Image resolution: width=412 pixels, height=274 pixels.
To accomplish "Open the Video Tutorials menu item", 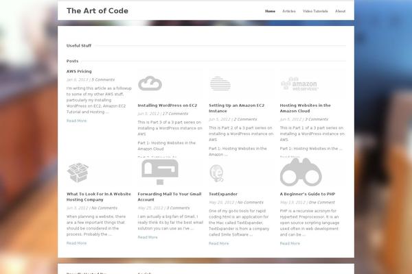I will 315,11.
